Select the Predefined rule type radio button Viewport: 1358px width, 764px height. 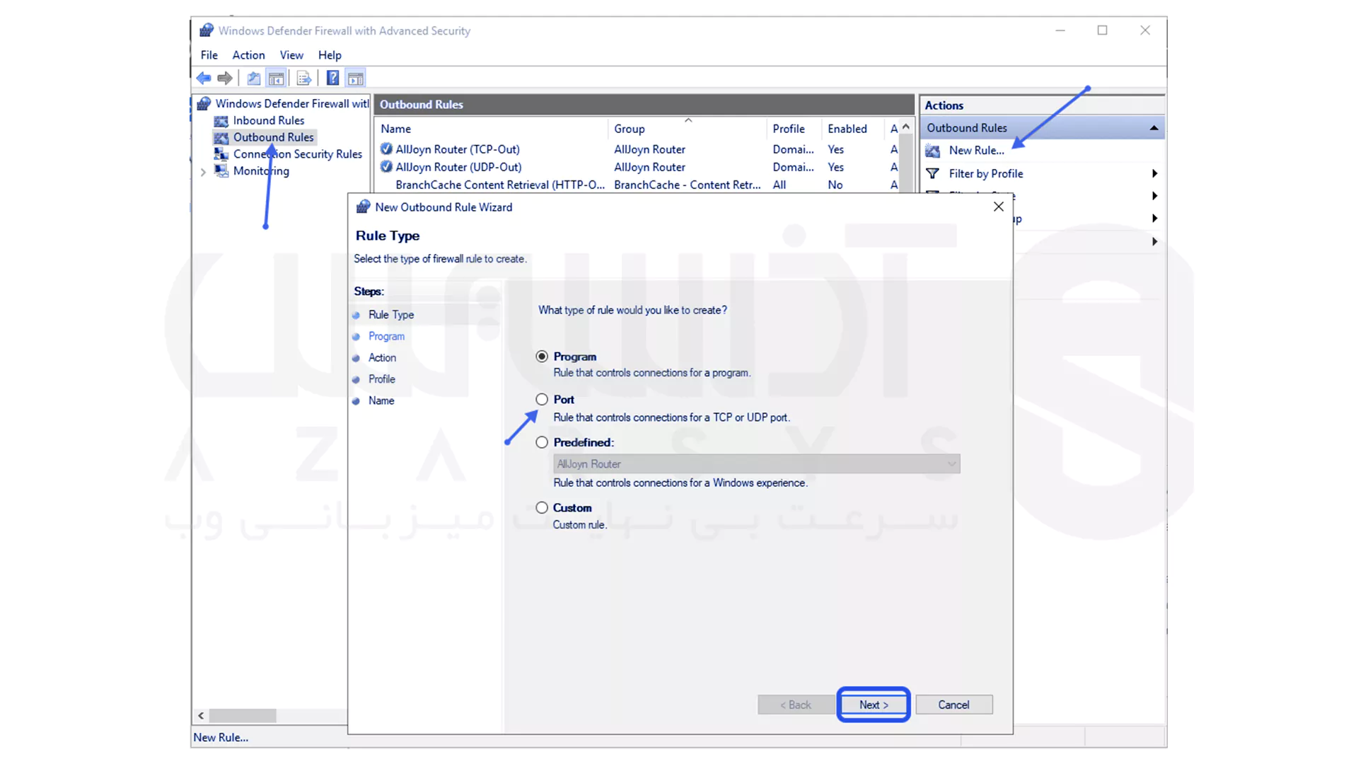click(x=542, y=442)
